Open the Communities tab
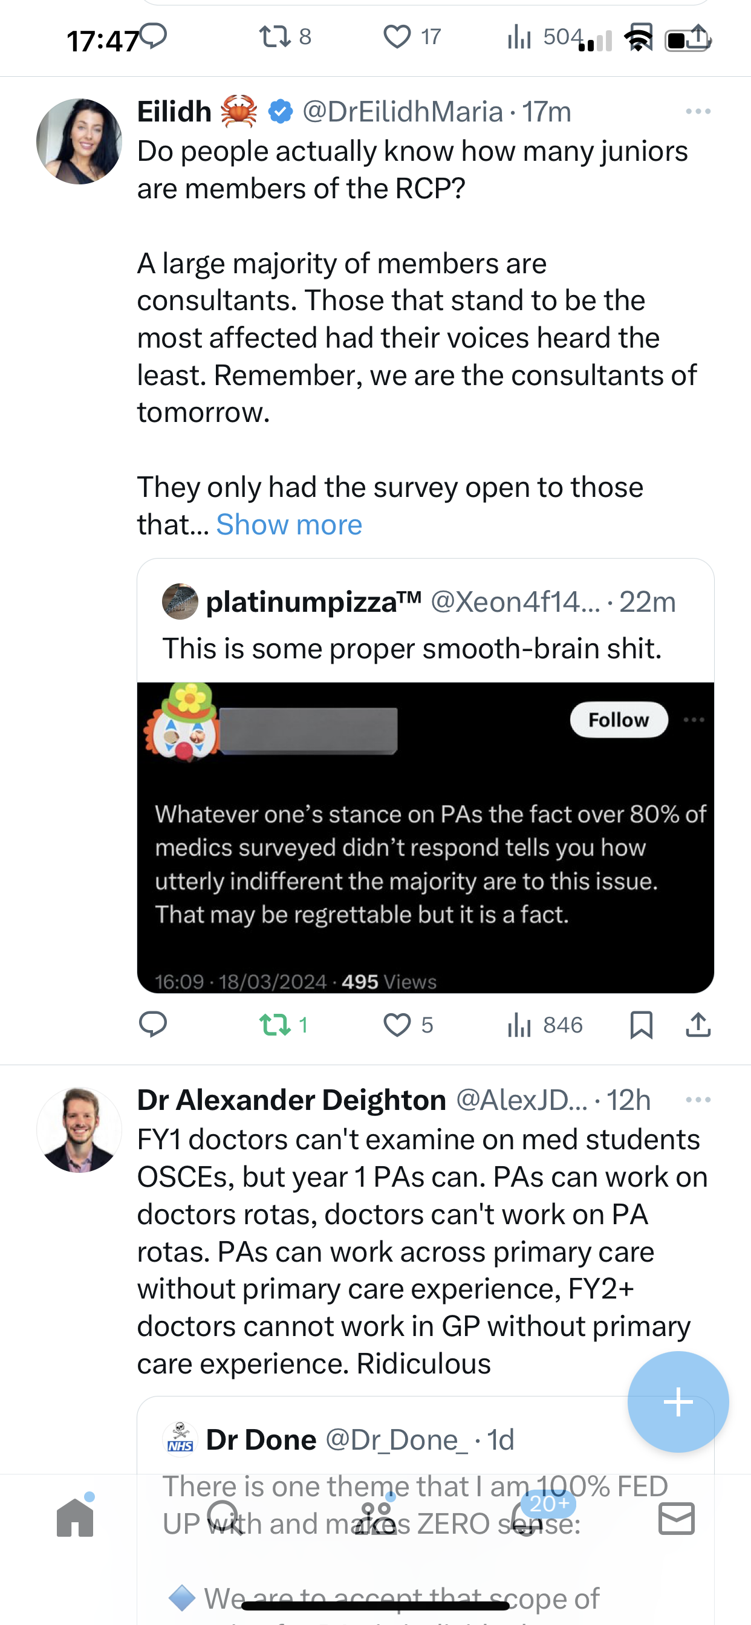 click(x=375, y=1517)
